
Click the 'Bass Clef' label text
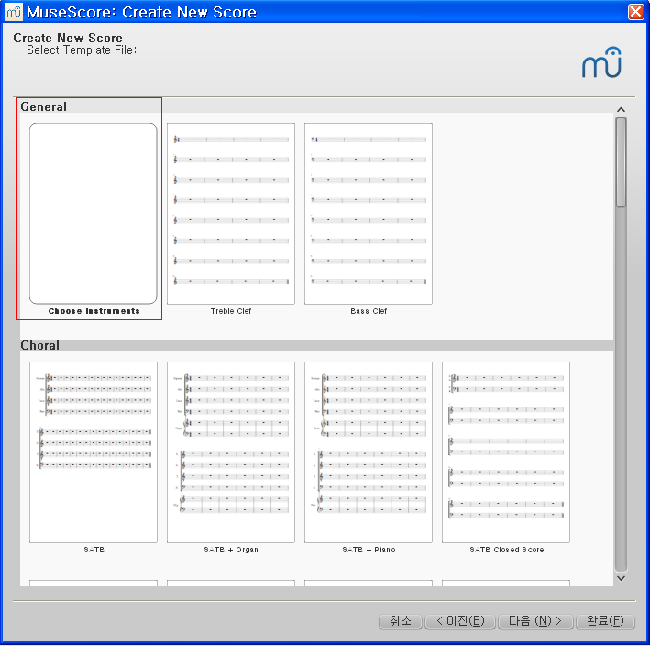click(369, 311)
